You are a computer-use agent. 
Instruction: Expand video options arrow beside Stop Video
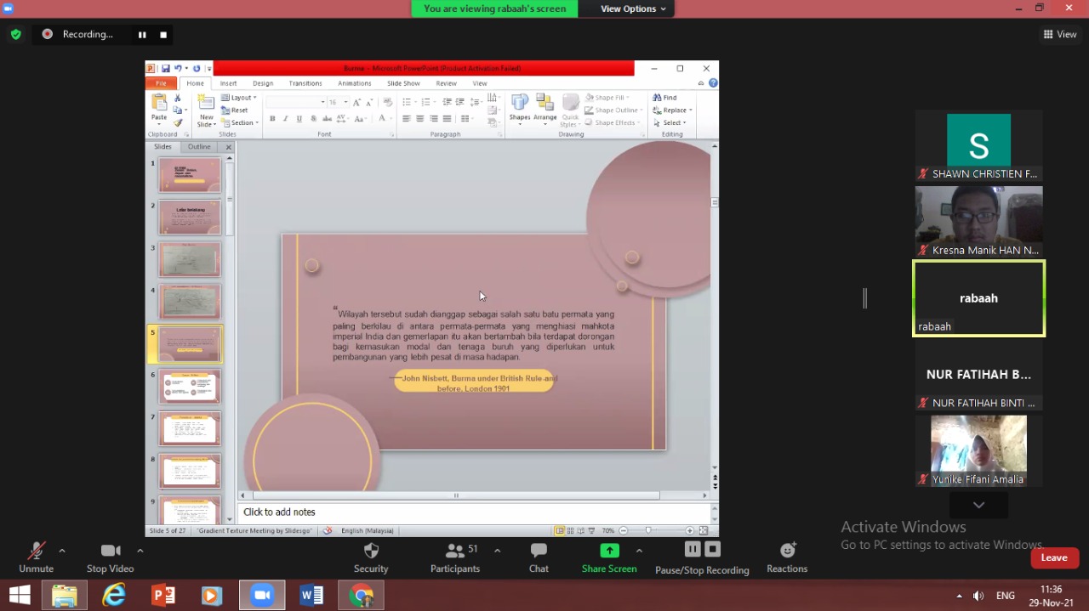[x=140, y=551]
